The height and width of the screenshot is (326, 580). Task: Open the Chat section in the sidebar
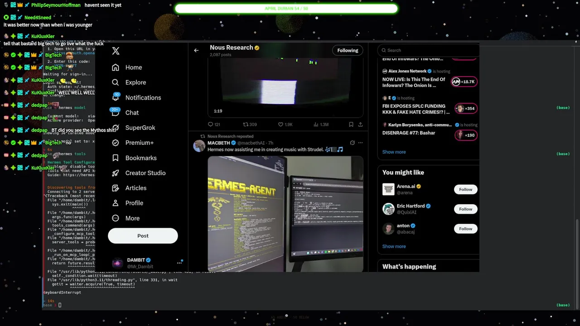click(126, 112)
